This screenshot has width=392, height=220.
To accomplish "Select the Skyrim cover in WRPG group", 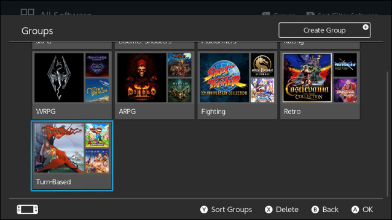I will coord(59,78).
